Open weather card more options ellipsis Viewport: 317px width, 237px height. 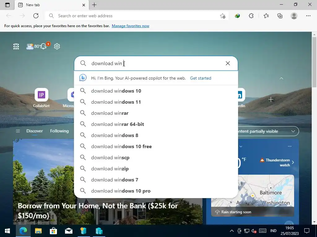pyautogui.click(x=290, y=146)
